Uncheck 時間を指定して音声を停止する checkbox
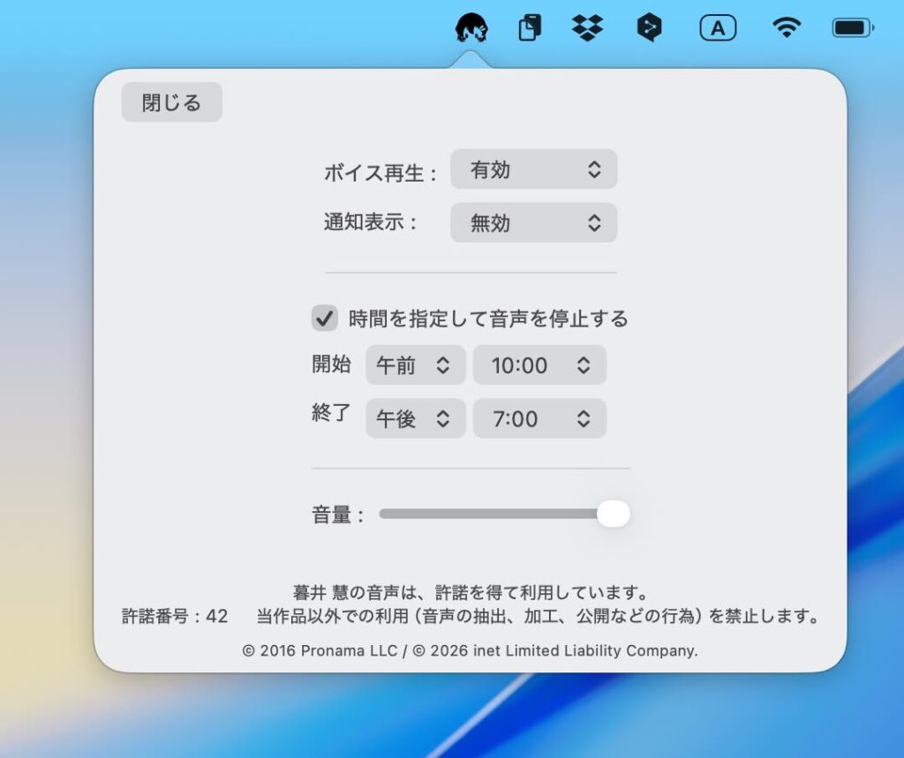 (325, 318)
